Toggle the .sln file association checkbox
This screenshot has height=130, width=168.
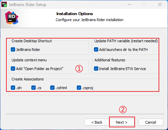13,88
